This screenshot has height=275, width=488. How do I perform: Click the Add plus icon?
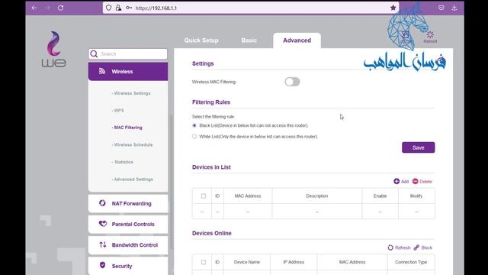(x=396, y=181)
